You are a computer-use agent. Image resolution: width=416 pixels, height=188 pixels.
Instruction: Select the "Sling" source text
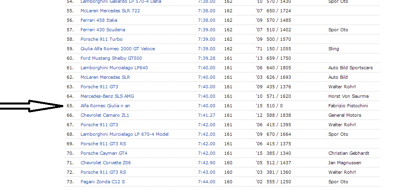click(x=334, y=49)
